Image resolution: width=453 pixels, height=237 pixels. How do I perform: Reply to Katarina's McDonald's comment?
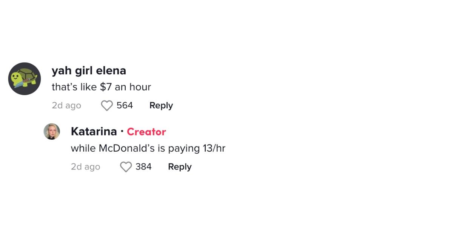[180, 167]
